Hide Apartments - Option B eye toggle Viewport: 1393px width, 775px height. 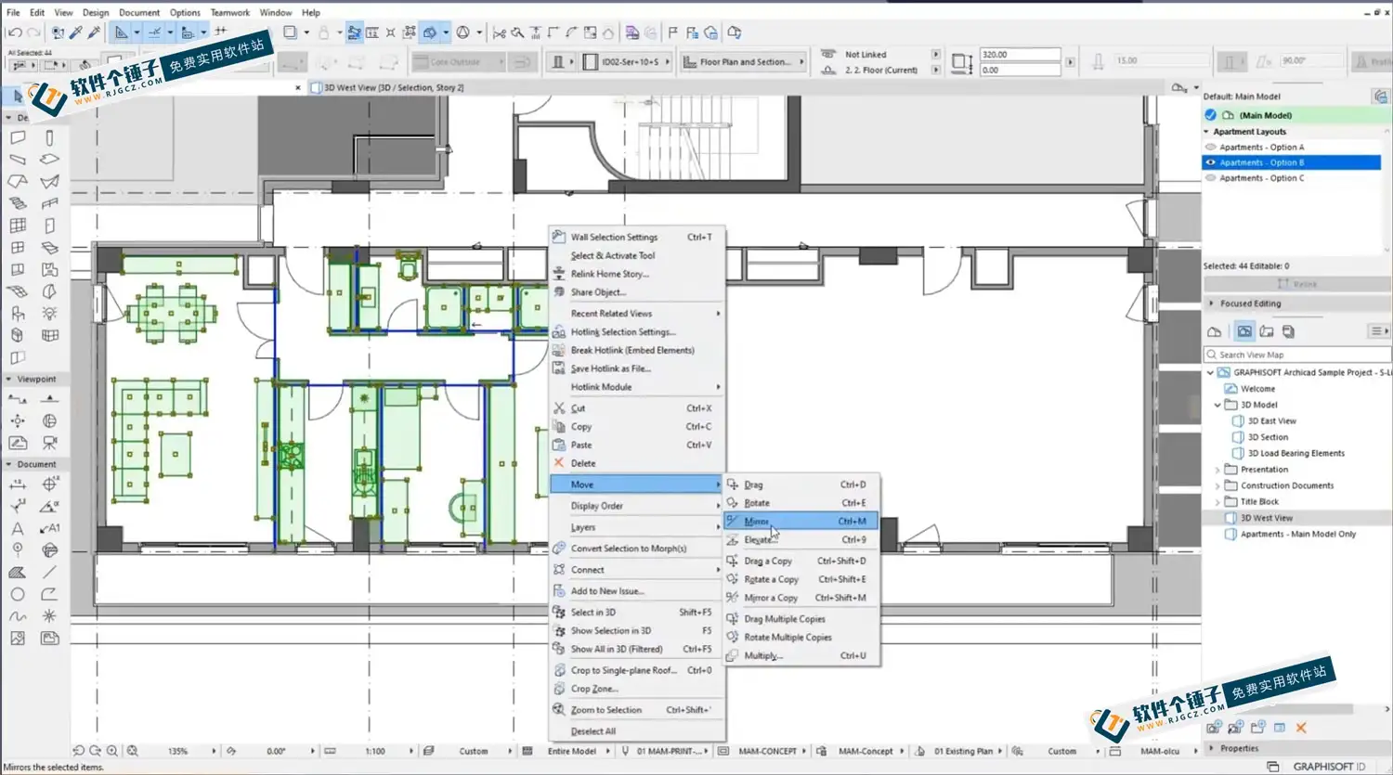point(1210,162)
